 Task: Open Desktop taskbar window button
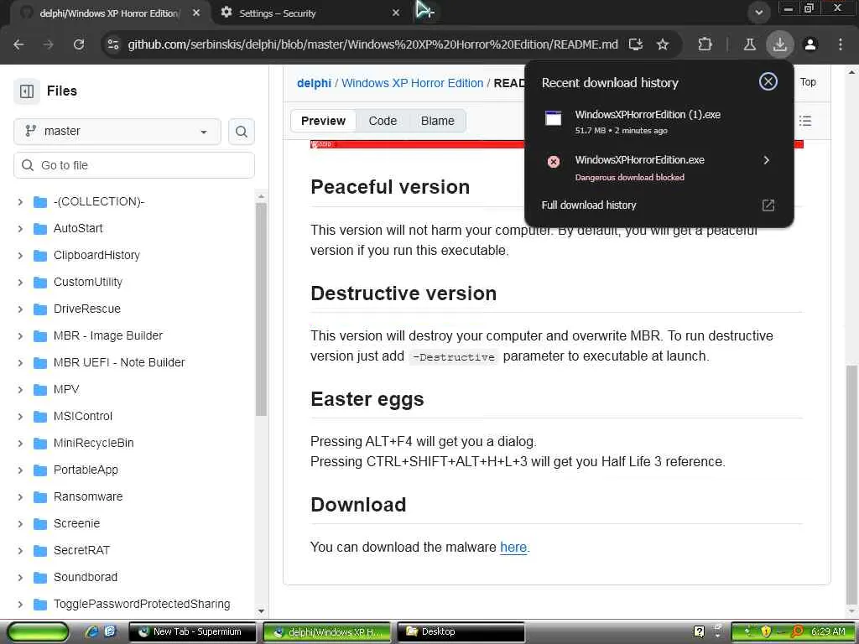461,632
